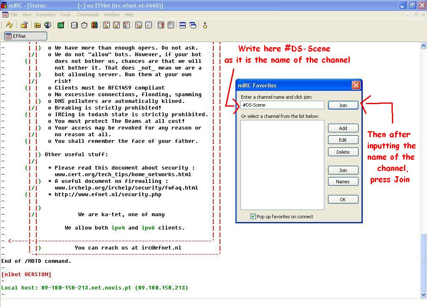Image resolution: width=427 pixels, height=307 pixels.
Task: Click the www.irchelp.org/irchelp/security/fwfaq.html text
Action: (126, 188)
